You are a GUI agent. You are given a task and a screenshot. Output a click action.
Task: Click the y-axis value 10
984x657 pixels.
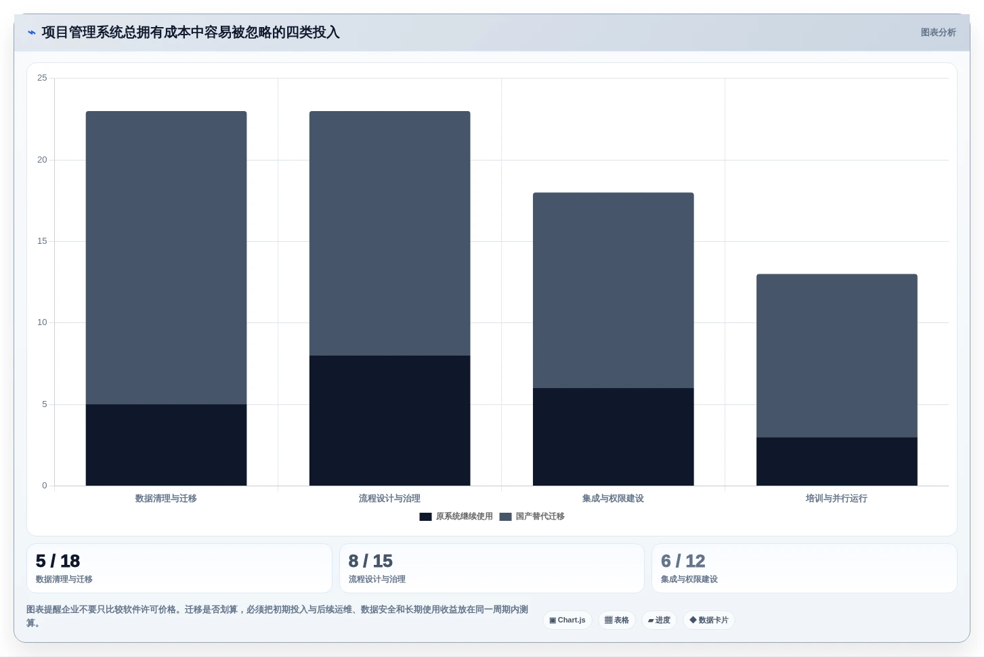point(42,322)
